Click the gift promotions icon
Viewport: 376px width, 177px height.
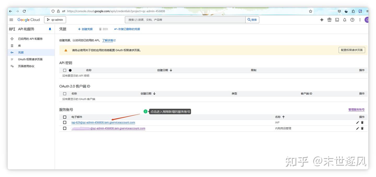tap(329, 20)
